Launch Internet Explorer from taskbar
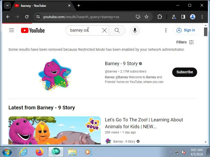 [x=23, y=152]
